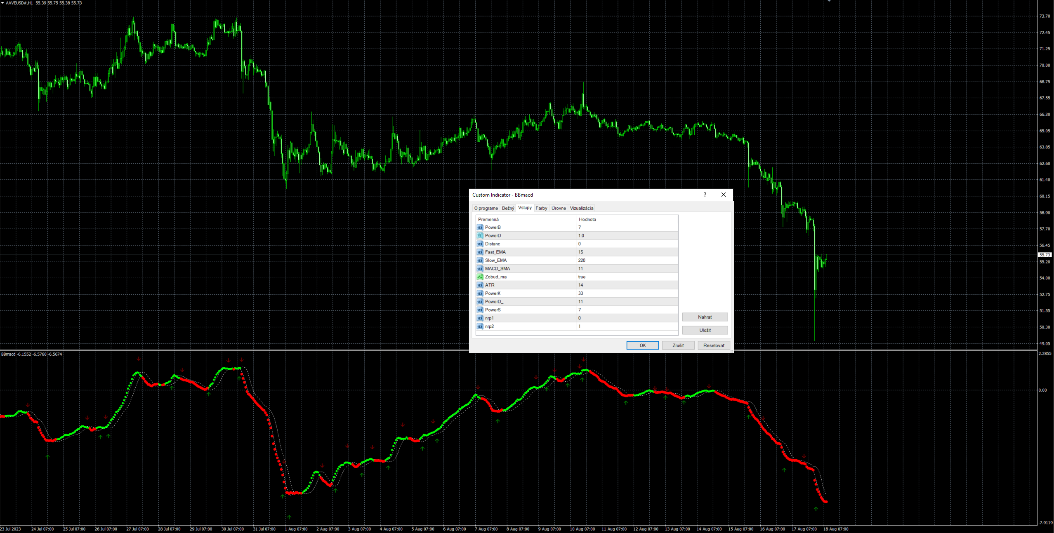Switch to the Farby tab
The width and height of the screenshot is (1054, 533).
pyautogui.click(x=541, y=208)
